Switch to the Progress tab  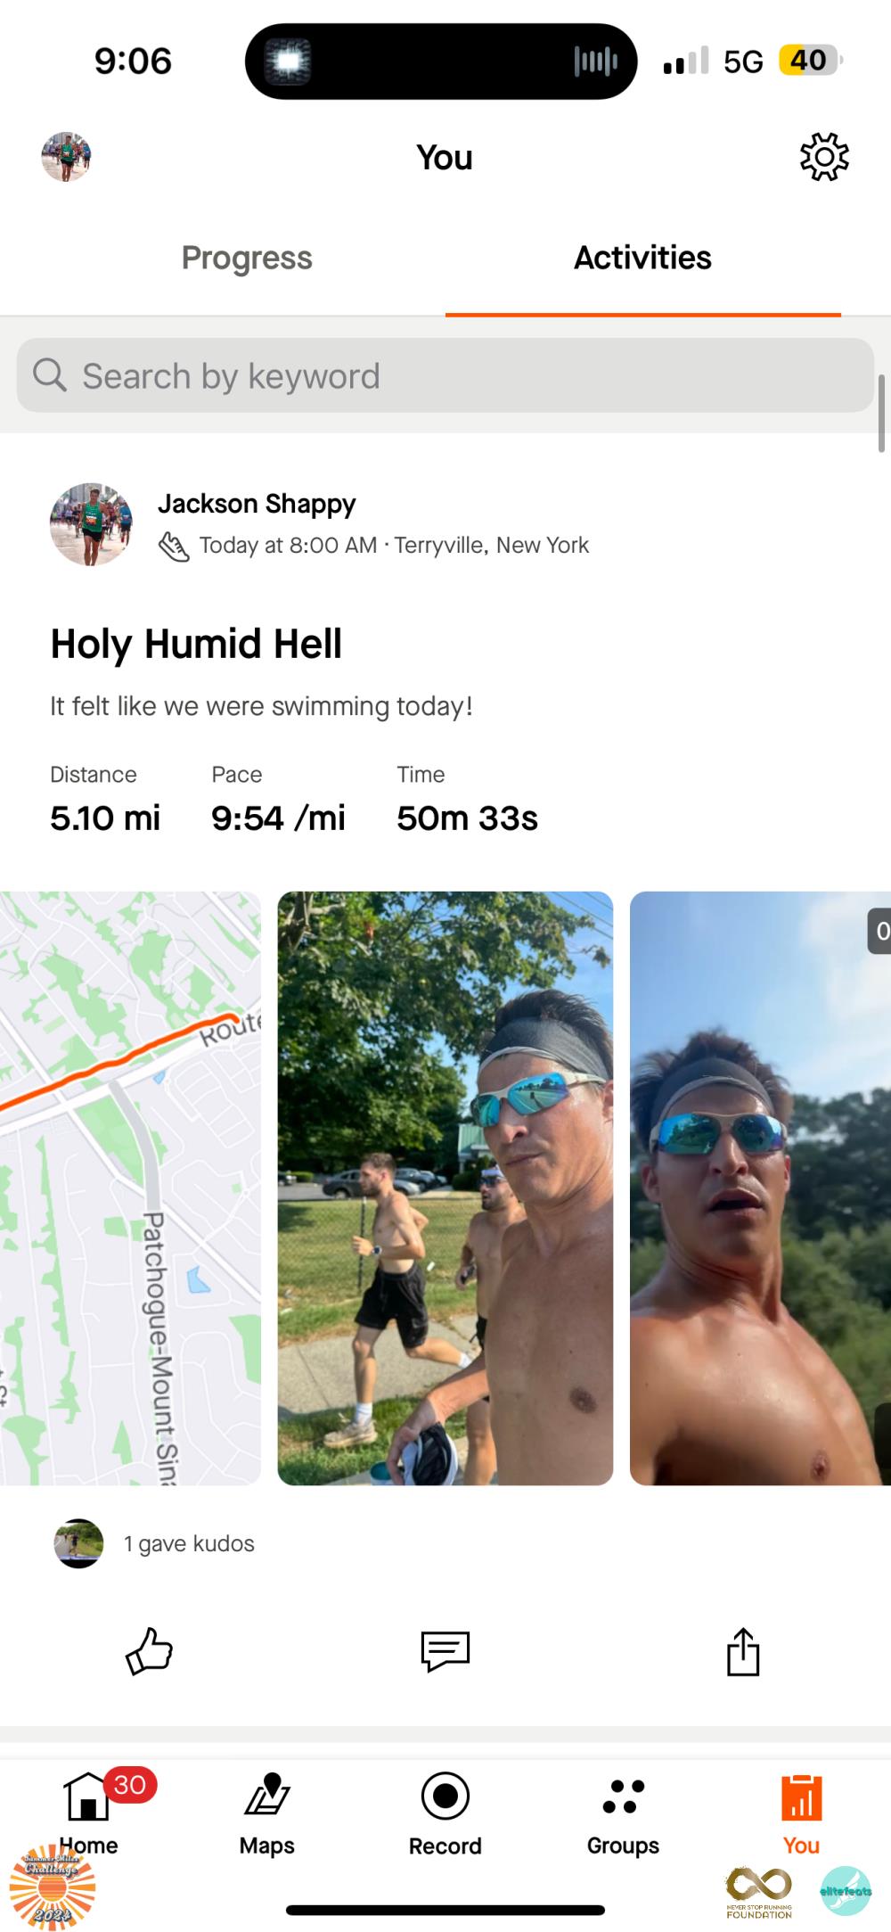coord(247,258)
